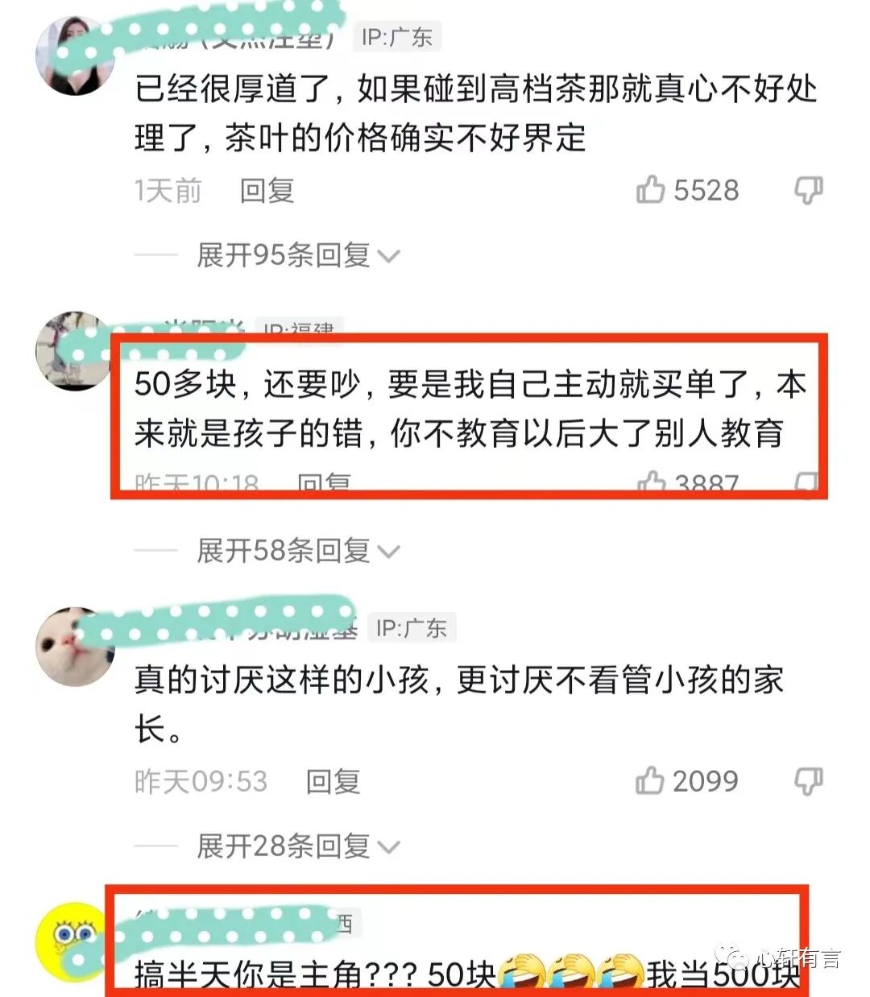Like the comment with 2099 likes
The height and width of the screenshot is (997, 870).
tap(651, 780)
